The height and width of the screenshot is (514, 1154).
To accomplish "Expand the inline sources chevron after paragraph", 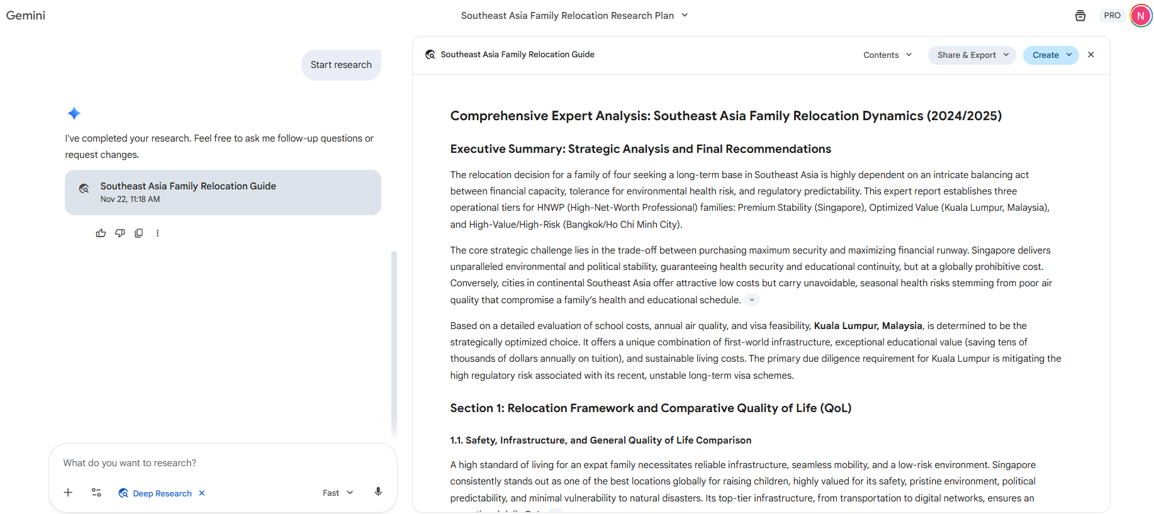I will pyautogui.click(x=752, y=300).
